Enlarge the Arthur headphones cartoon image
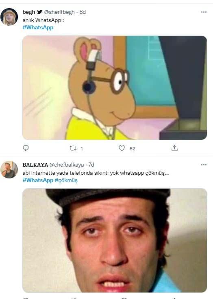This screenshot has height=299, width=213. 115,88
